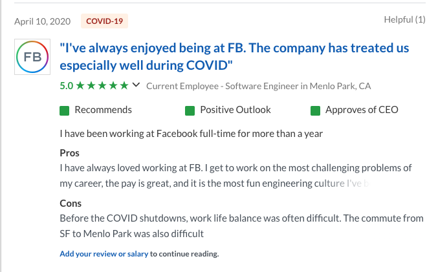438x272 pixels.
Task: Open Add your review or salary link
Action: pos(104,254)
